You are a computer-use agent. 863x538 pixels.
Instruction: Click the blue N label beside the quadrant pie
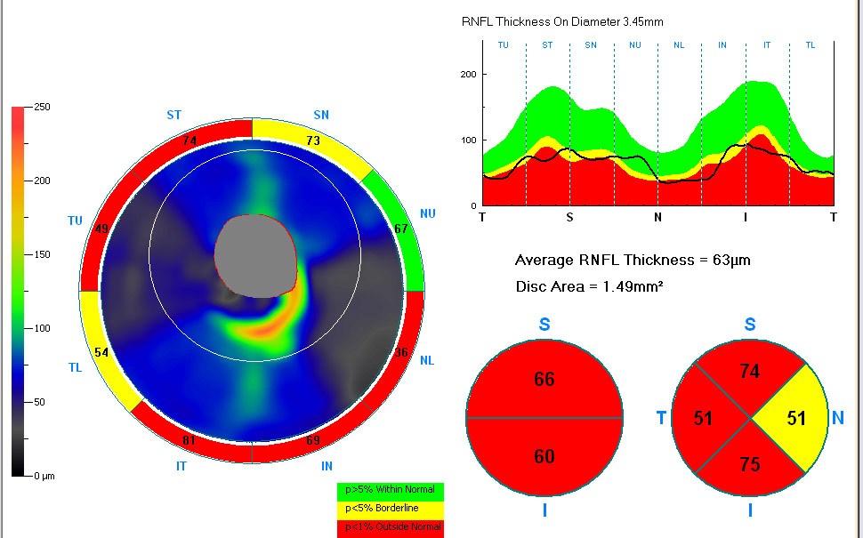tap(838, 418)
